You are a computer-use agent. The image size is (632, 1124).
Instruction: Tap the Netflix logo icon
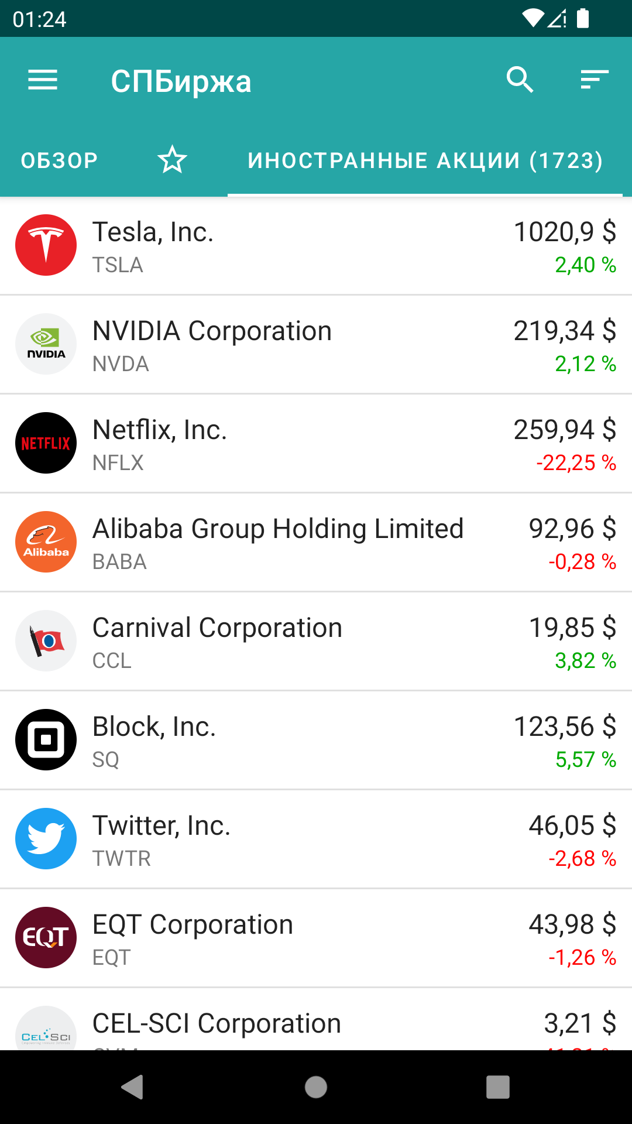[46, 443]
